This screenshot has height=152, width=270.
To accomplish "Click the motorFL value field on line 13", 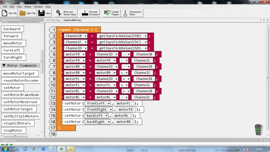I will (124, 103).
